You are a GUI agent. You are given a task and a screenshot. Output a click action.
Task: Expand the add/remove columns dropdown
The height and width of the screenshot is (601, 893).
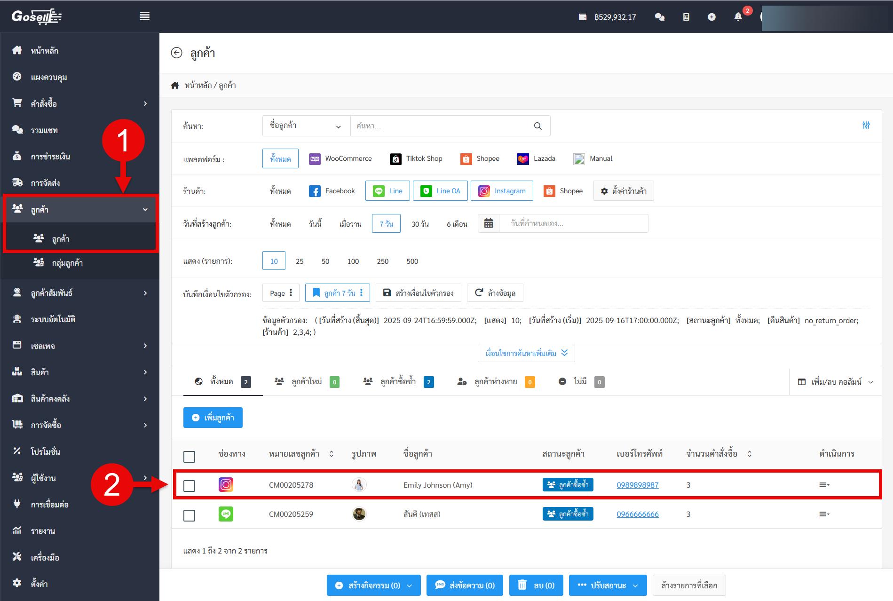pyautogui.click(x=835, y=382)
